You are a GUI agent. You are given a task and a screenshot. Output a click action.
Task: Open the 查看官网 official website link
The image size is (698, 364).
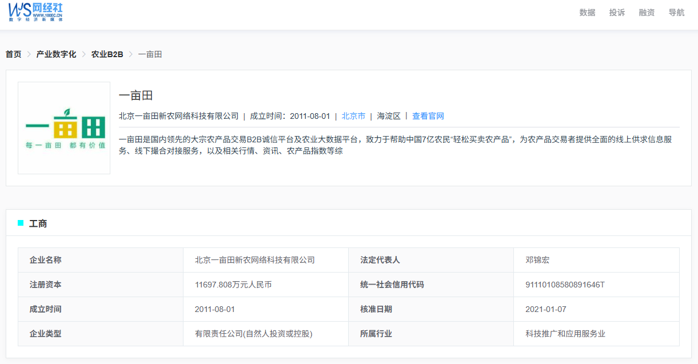428,116
